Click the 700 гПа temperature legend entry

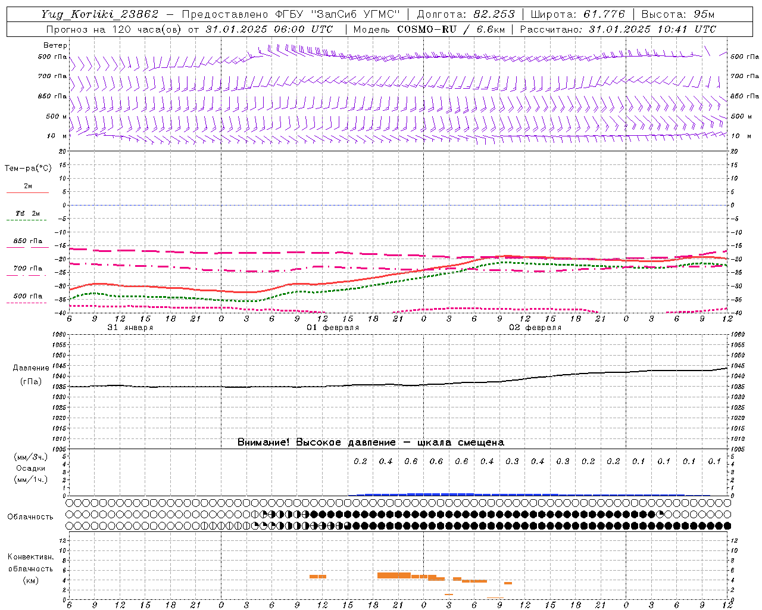pos(27,269)
